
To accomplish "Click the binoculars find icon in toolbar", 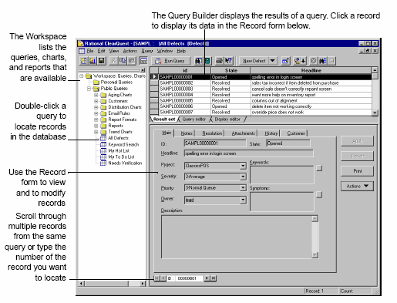I will 198,61.
